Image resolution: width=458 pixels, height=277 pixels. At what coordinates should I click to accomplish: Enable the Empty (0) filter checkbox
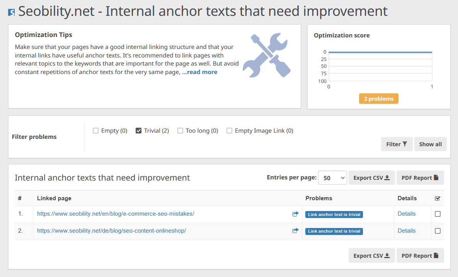click(96, 131)
